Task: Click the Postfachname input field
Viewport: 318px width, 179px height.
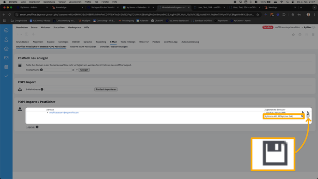Action: [x=58, y=70]
